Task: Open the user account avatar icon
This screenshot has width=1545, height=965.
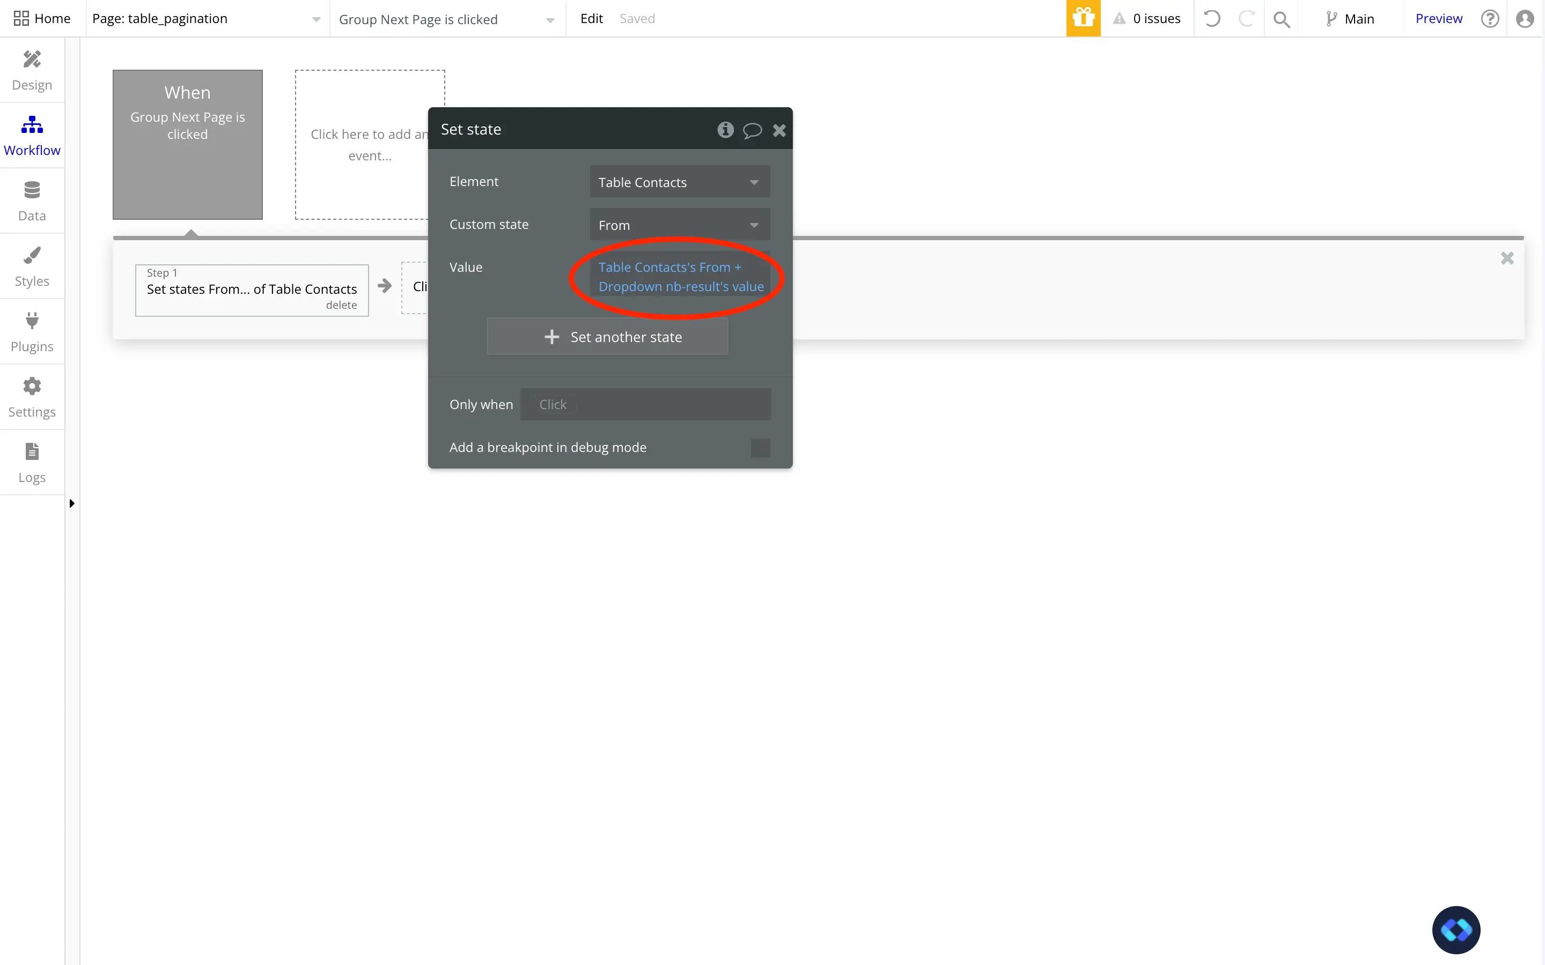Action: [x=1525, y=19]
